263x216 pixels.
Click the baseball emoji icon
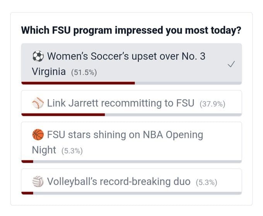point(38,103)
